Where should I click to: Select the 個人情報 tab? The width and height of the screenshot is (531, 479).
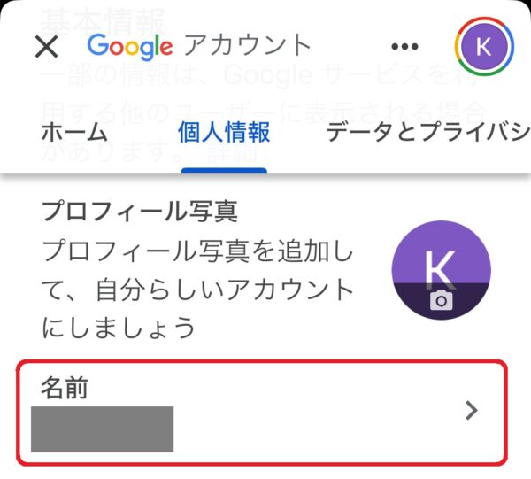click(x=224, y=132)
